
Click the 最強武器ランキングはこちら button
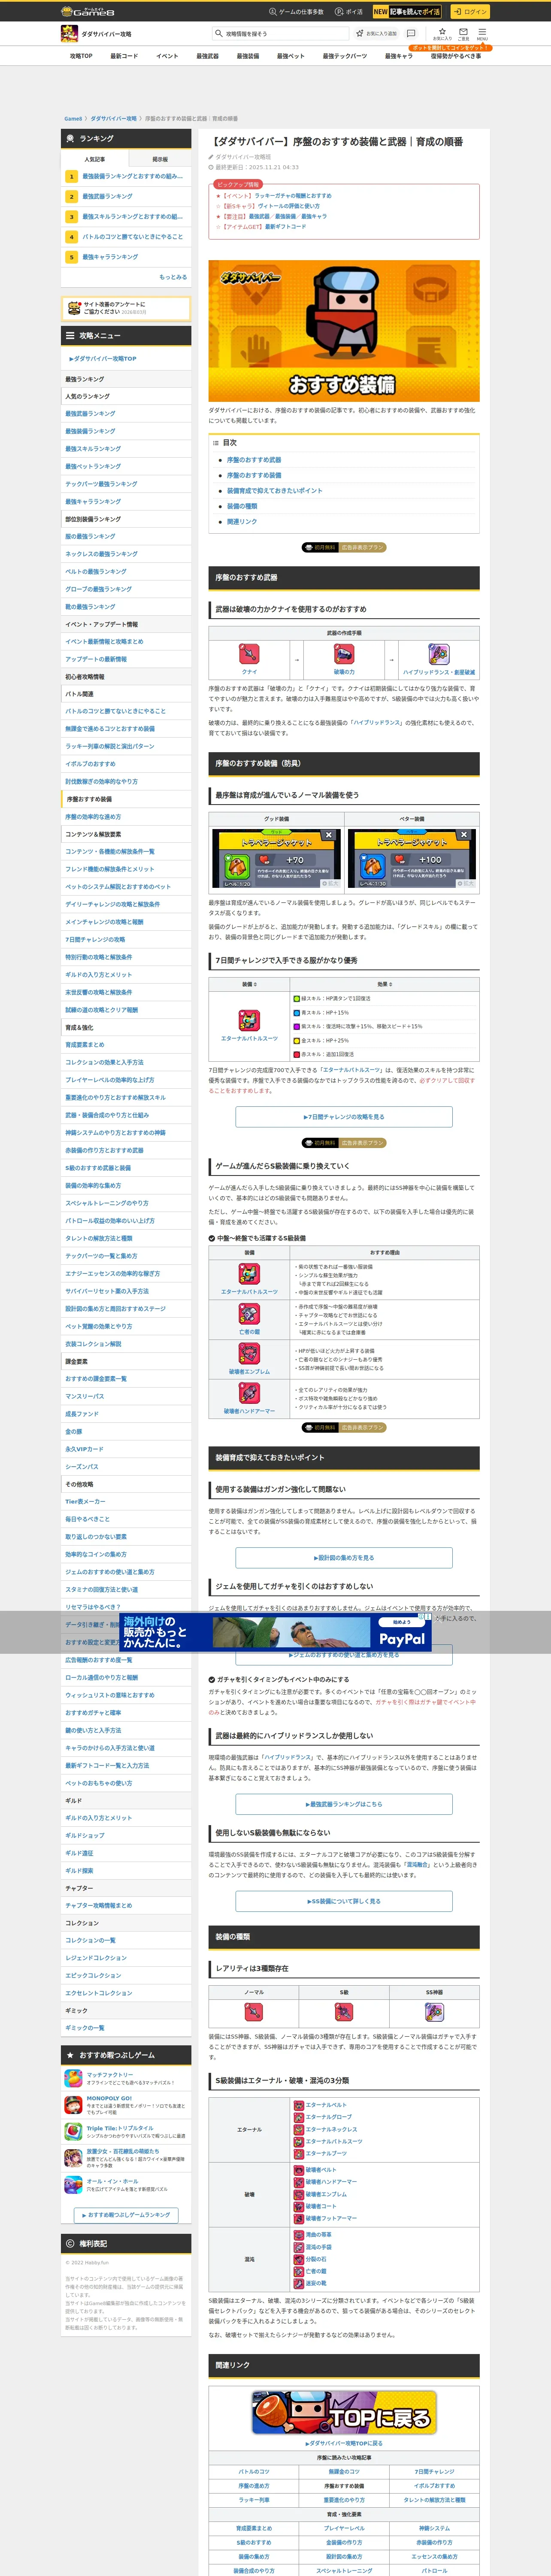point(344,1805)
